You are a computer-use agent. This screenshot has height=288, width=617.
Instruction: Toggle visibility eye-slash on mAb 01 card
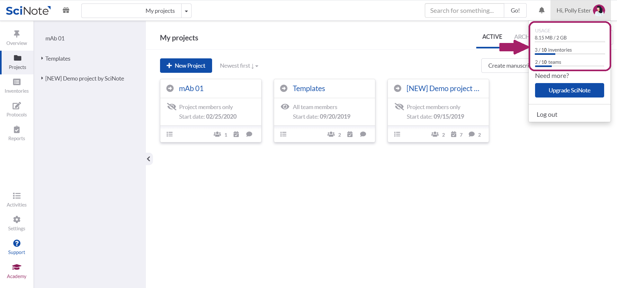(172, 107)
